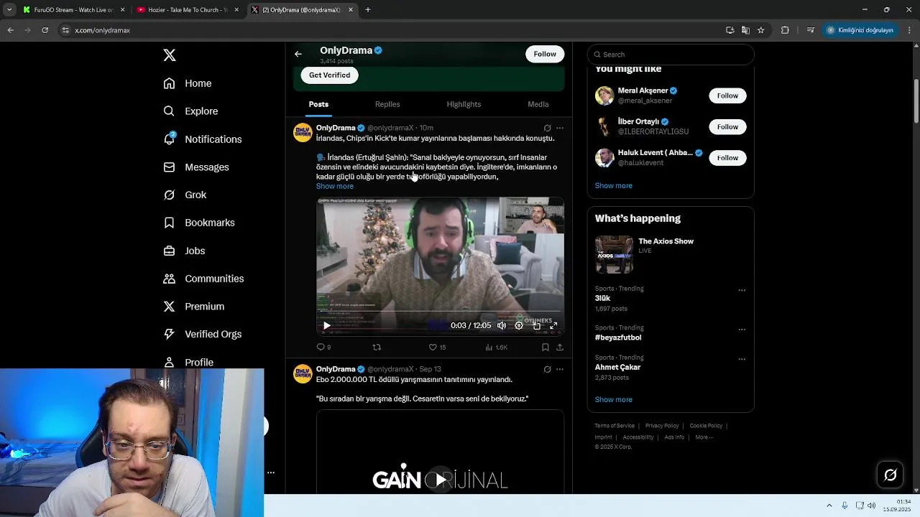Reload the page
This screenshot has width=920, height=517.
click(45, 30)
